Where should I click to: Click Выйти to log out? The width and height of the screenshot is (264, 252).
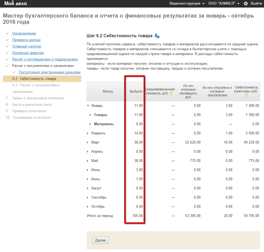(x=256, y=4)
